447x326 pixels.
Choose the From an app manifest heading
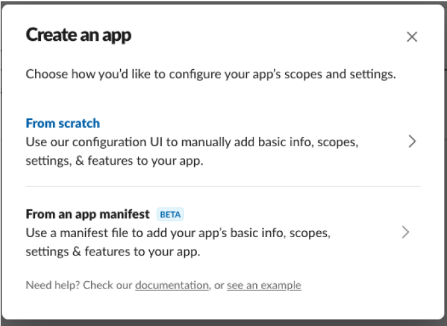(x=88, y=214)
